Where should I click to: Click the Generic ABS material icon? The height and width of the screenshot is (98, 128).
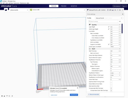coord(31,10)
